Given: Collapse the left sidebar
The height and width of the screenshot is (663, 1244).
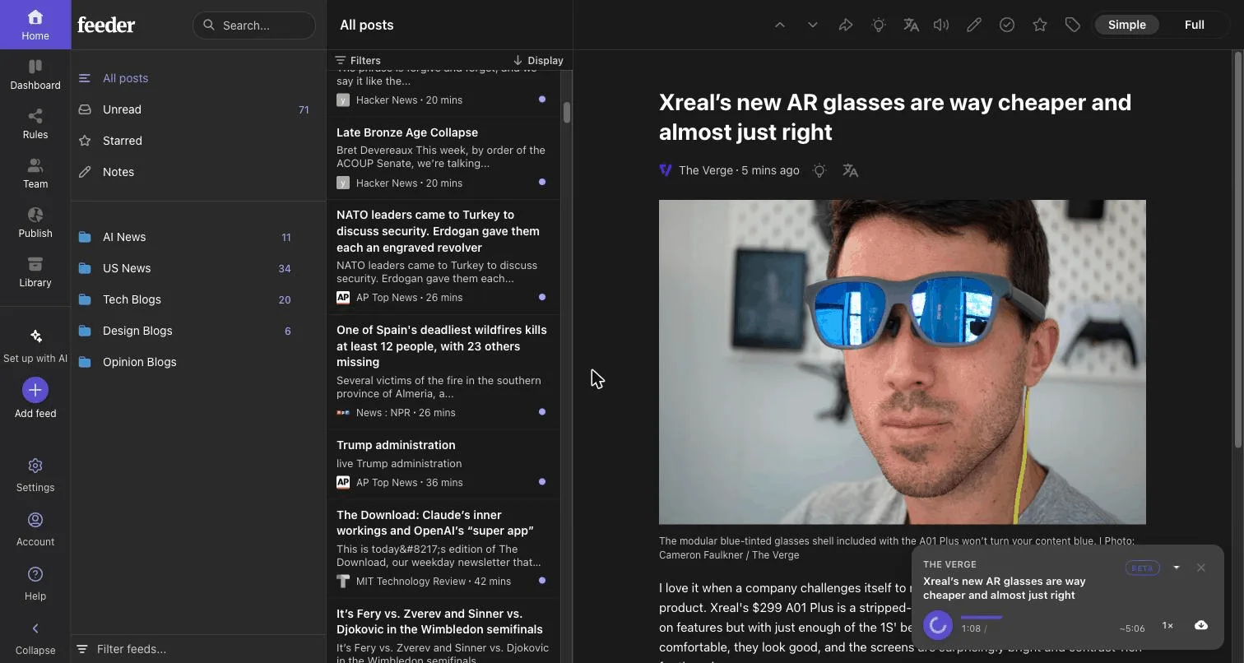Looking at the screenshot, I should pyautogui.click(x=35, y=638).
